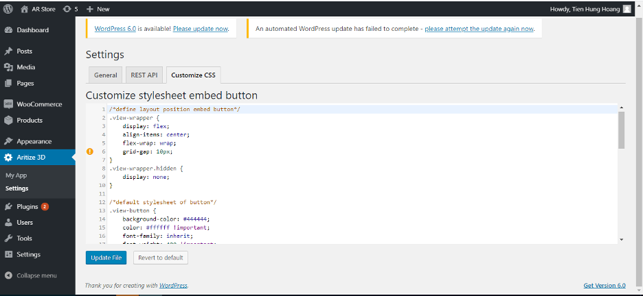This screenshot has width=643, height=296.
Task: Click Revert to default button
Action: 161,258
